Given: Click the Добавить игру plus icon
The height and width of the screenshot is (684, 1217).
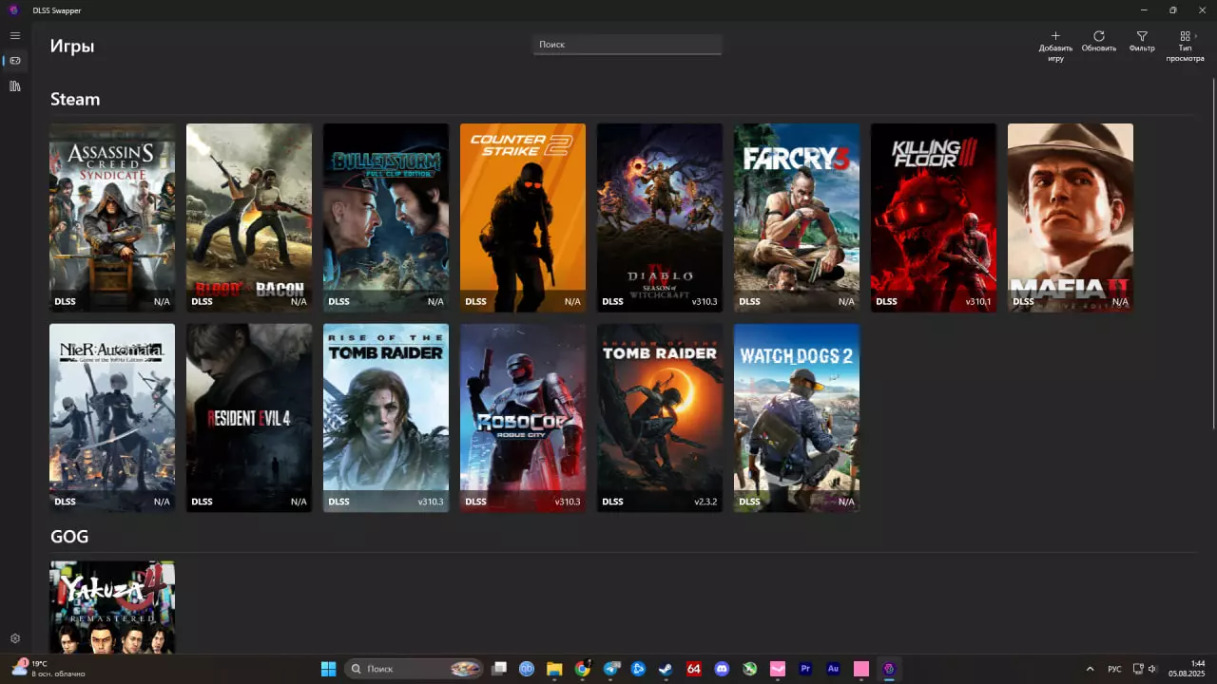Looking at the screenshot, I should (x=1055, y=36).
